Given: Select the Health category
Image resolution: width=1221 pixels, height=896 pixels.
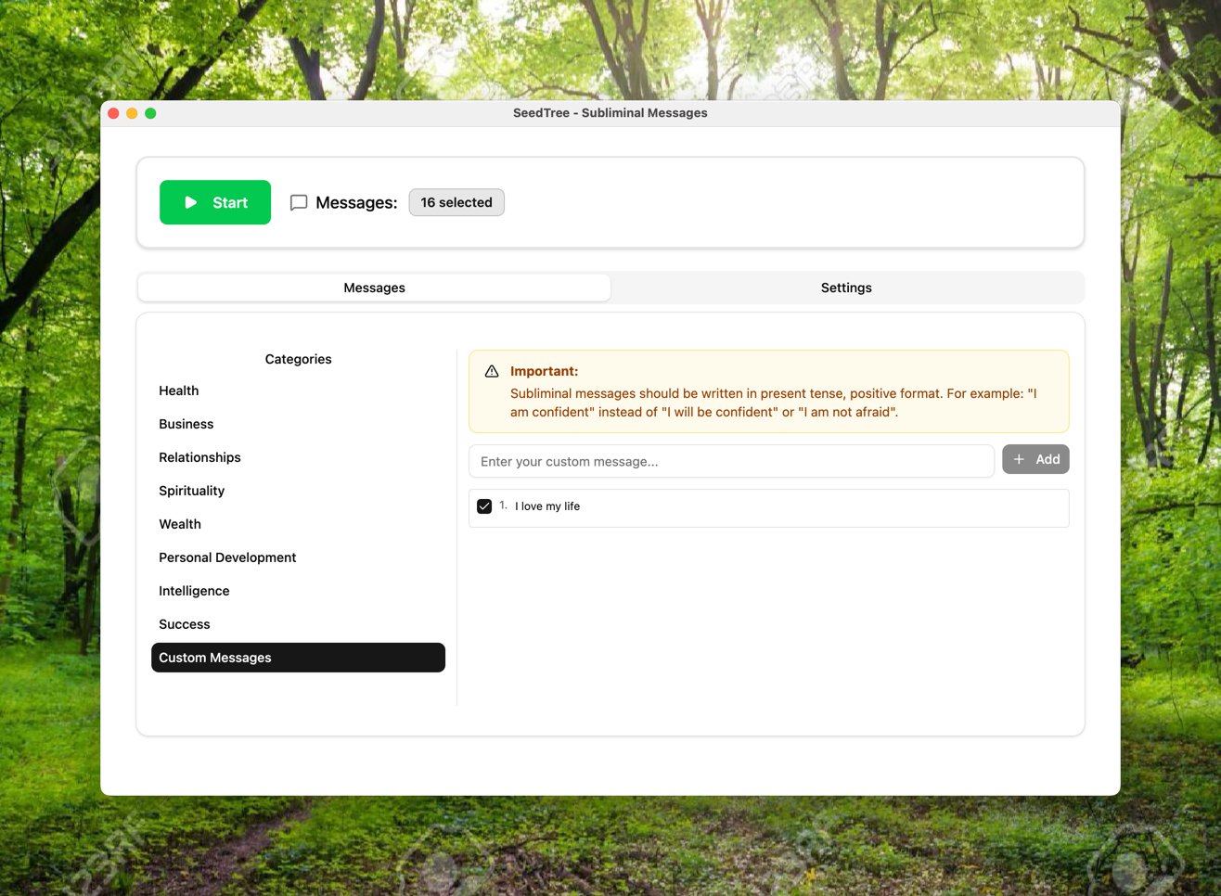Looking at the screenshot, I should point(179,390).
